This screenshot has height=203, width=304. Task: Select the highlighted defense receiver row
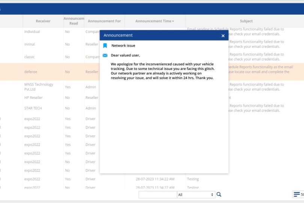31,72
